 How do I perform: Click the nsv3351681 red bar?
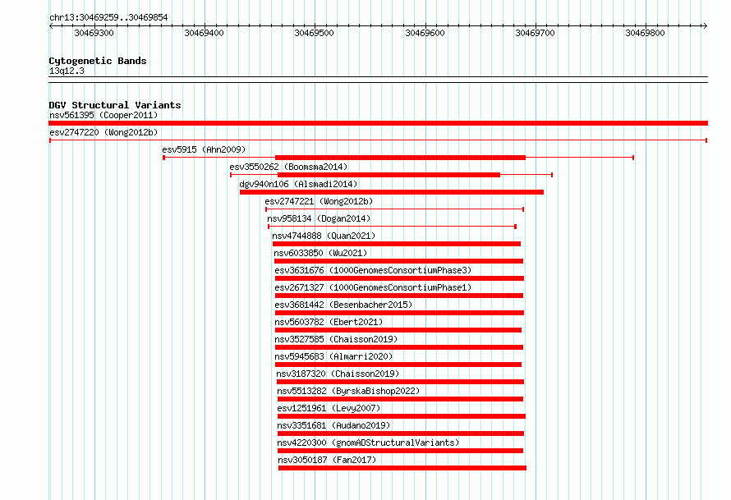pos(401,433)
